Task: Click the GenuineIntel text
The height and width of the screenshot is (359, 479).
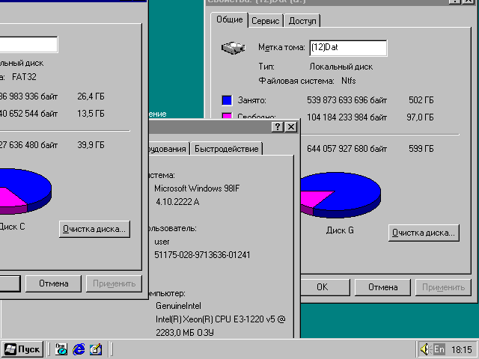Action: (x=178, y=306)
